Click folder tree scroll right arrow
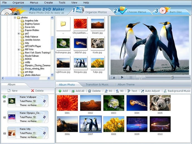 [x=49, y=78]
